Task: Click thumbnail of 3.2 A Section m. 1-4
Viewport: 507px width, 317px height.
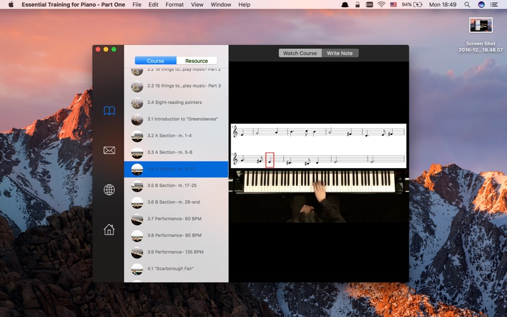Action: coord(137,136)
